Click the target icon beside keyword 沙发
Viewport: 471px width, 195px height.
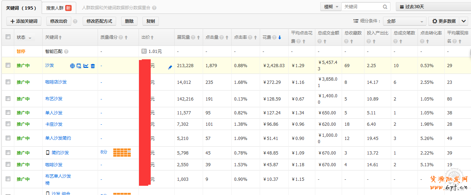tap(72, 66)
